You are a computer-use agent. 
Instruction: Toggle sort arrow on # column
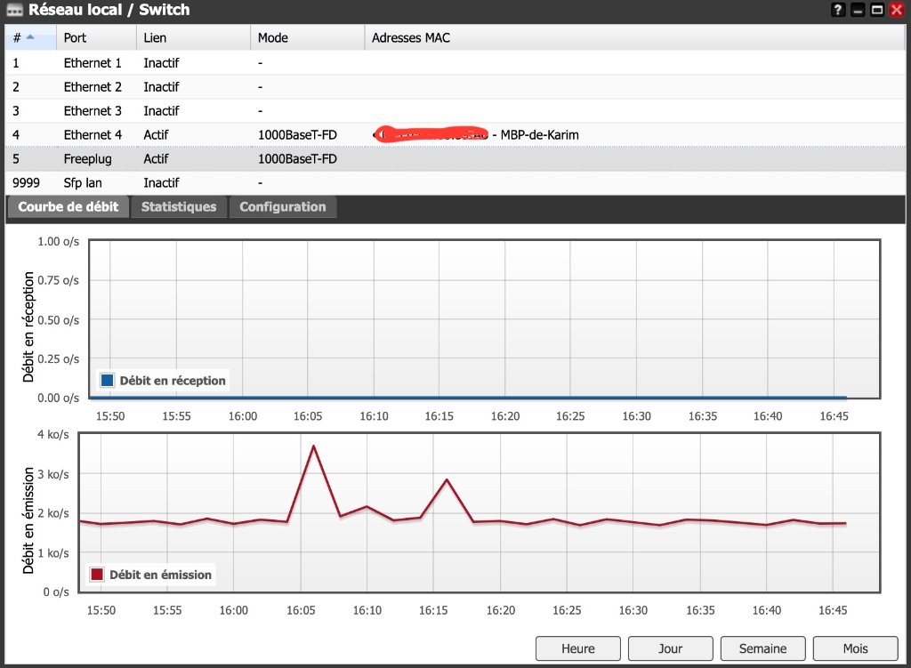tap(30, 37)
